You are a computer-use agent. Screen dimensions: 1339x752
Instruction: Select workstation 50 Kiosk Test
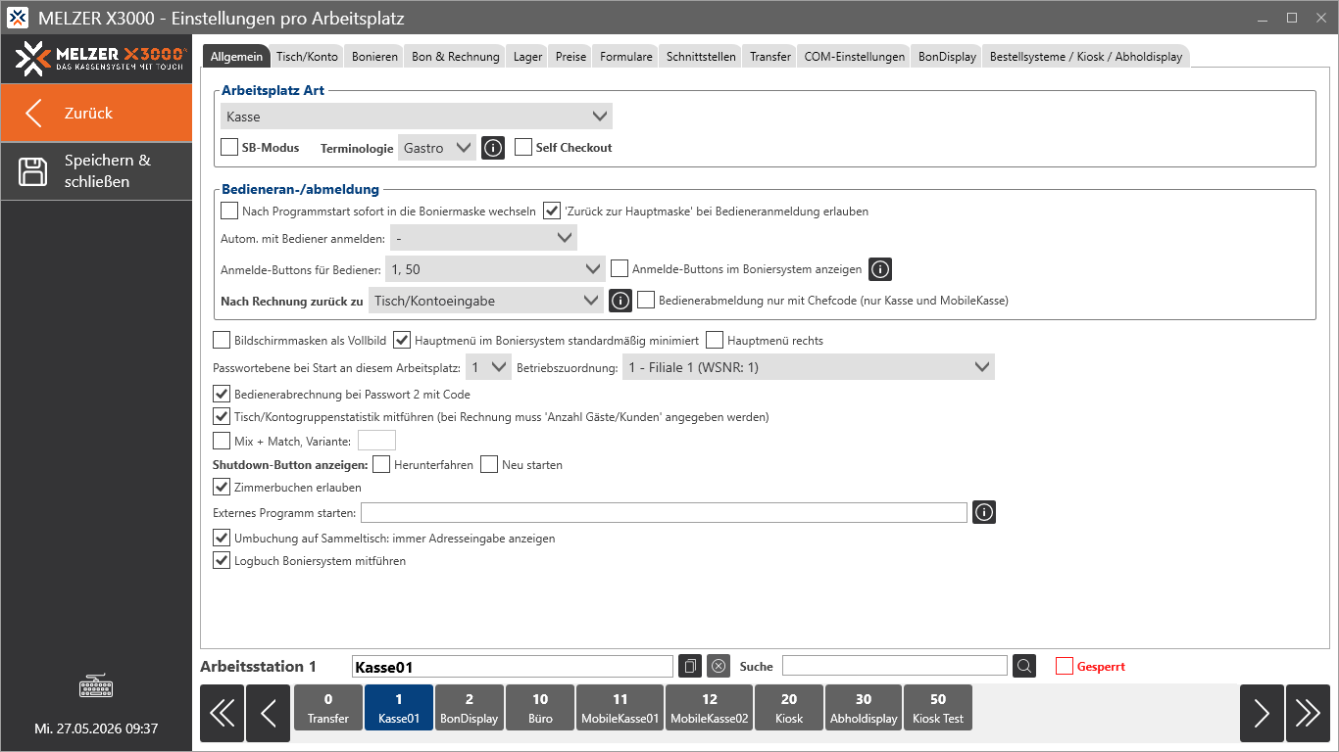pos(938,708)
